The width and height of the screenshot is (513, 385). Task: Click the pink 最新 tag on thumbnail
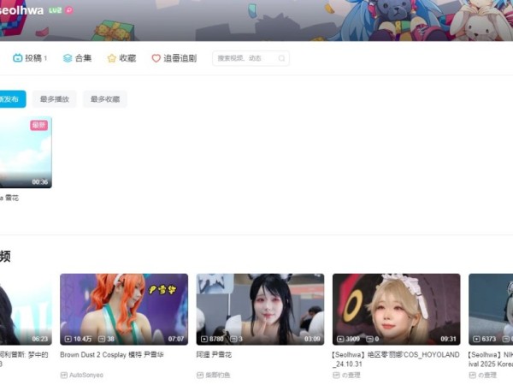(x=39, y=125)
